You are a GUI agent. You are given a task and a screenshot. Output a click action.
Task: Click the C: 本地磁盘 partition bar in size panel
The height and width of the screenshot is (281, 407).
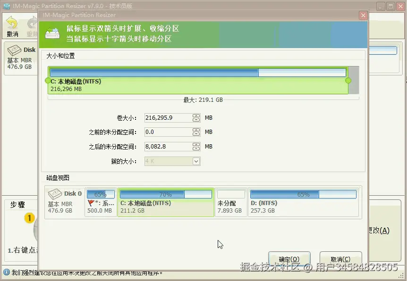click(x=198, y=80)
